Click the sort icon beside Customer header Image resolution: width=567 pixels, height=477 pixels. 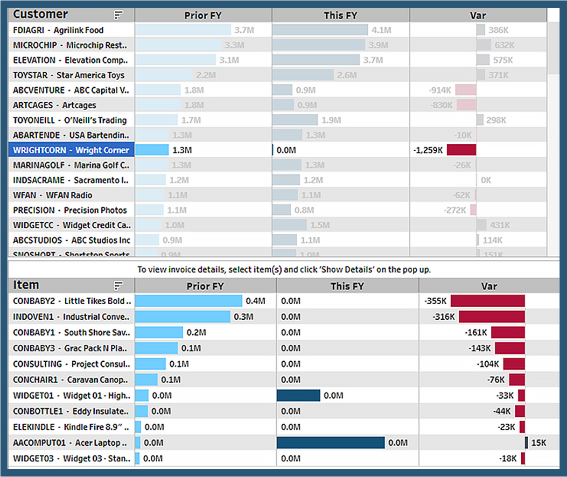click(119, 15)
